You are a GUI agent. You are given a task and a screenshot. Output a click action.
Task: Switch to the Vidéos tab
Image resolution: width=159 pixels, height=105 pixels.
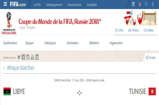[x=149, y=30]
